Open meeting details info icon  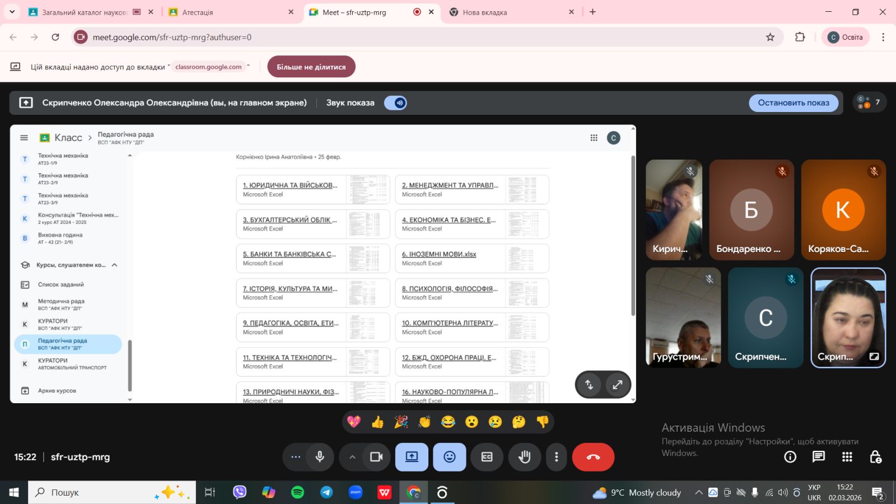(790, 457)
